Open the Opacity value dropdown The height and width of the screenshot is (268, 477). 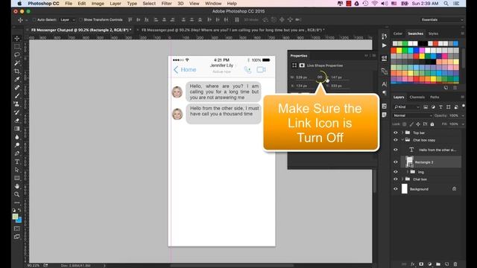463,116
